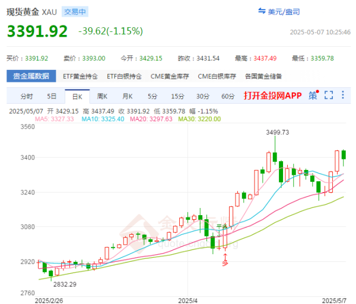Switch chart to 30分 interval
Viewport: 356px width, 304px height.
(x=203, y=97)
